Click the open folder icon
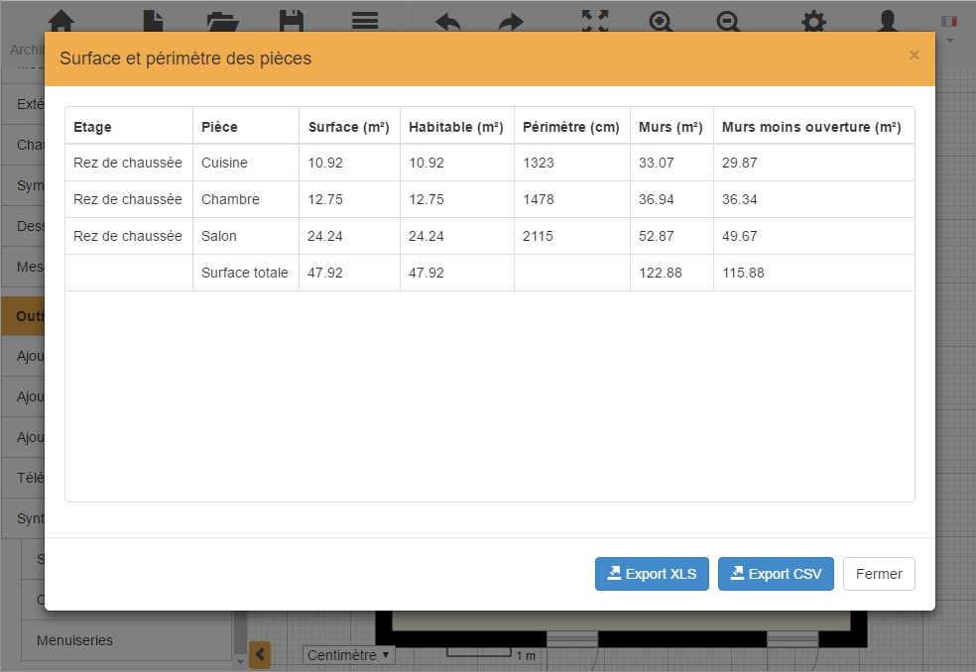 (x=222, y=20)
